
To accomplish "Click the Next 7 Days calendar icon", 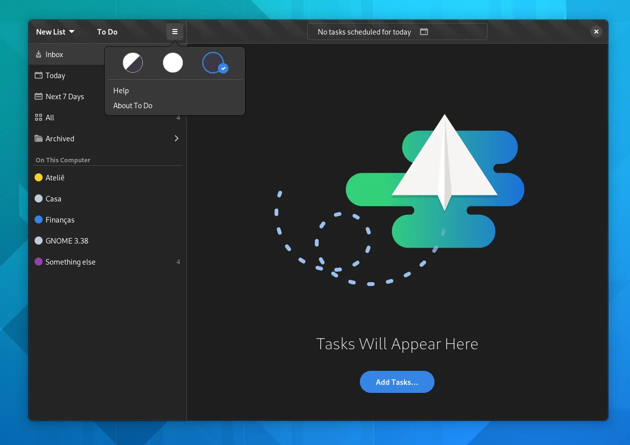I will point(39,97).
